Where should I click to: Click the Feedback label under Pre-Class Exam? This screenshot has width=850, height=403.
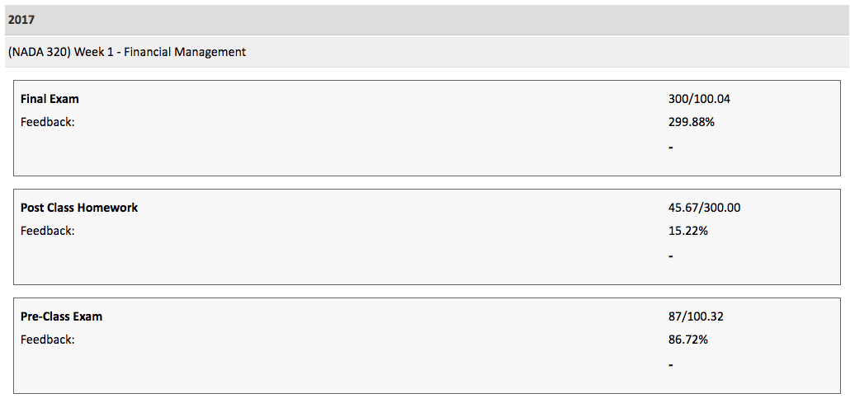[x=47, y=340]
